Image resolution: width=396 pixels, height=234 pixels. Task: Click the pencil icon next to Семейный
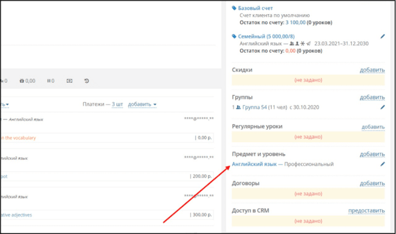coord(382,36)
